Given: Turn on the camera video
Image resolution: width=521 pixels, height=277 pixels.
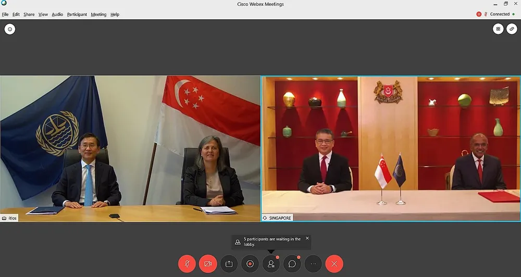Looking at the screenshot, I should click(208, 263).
